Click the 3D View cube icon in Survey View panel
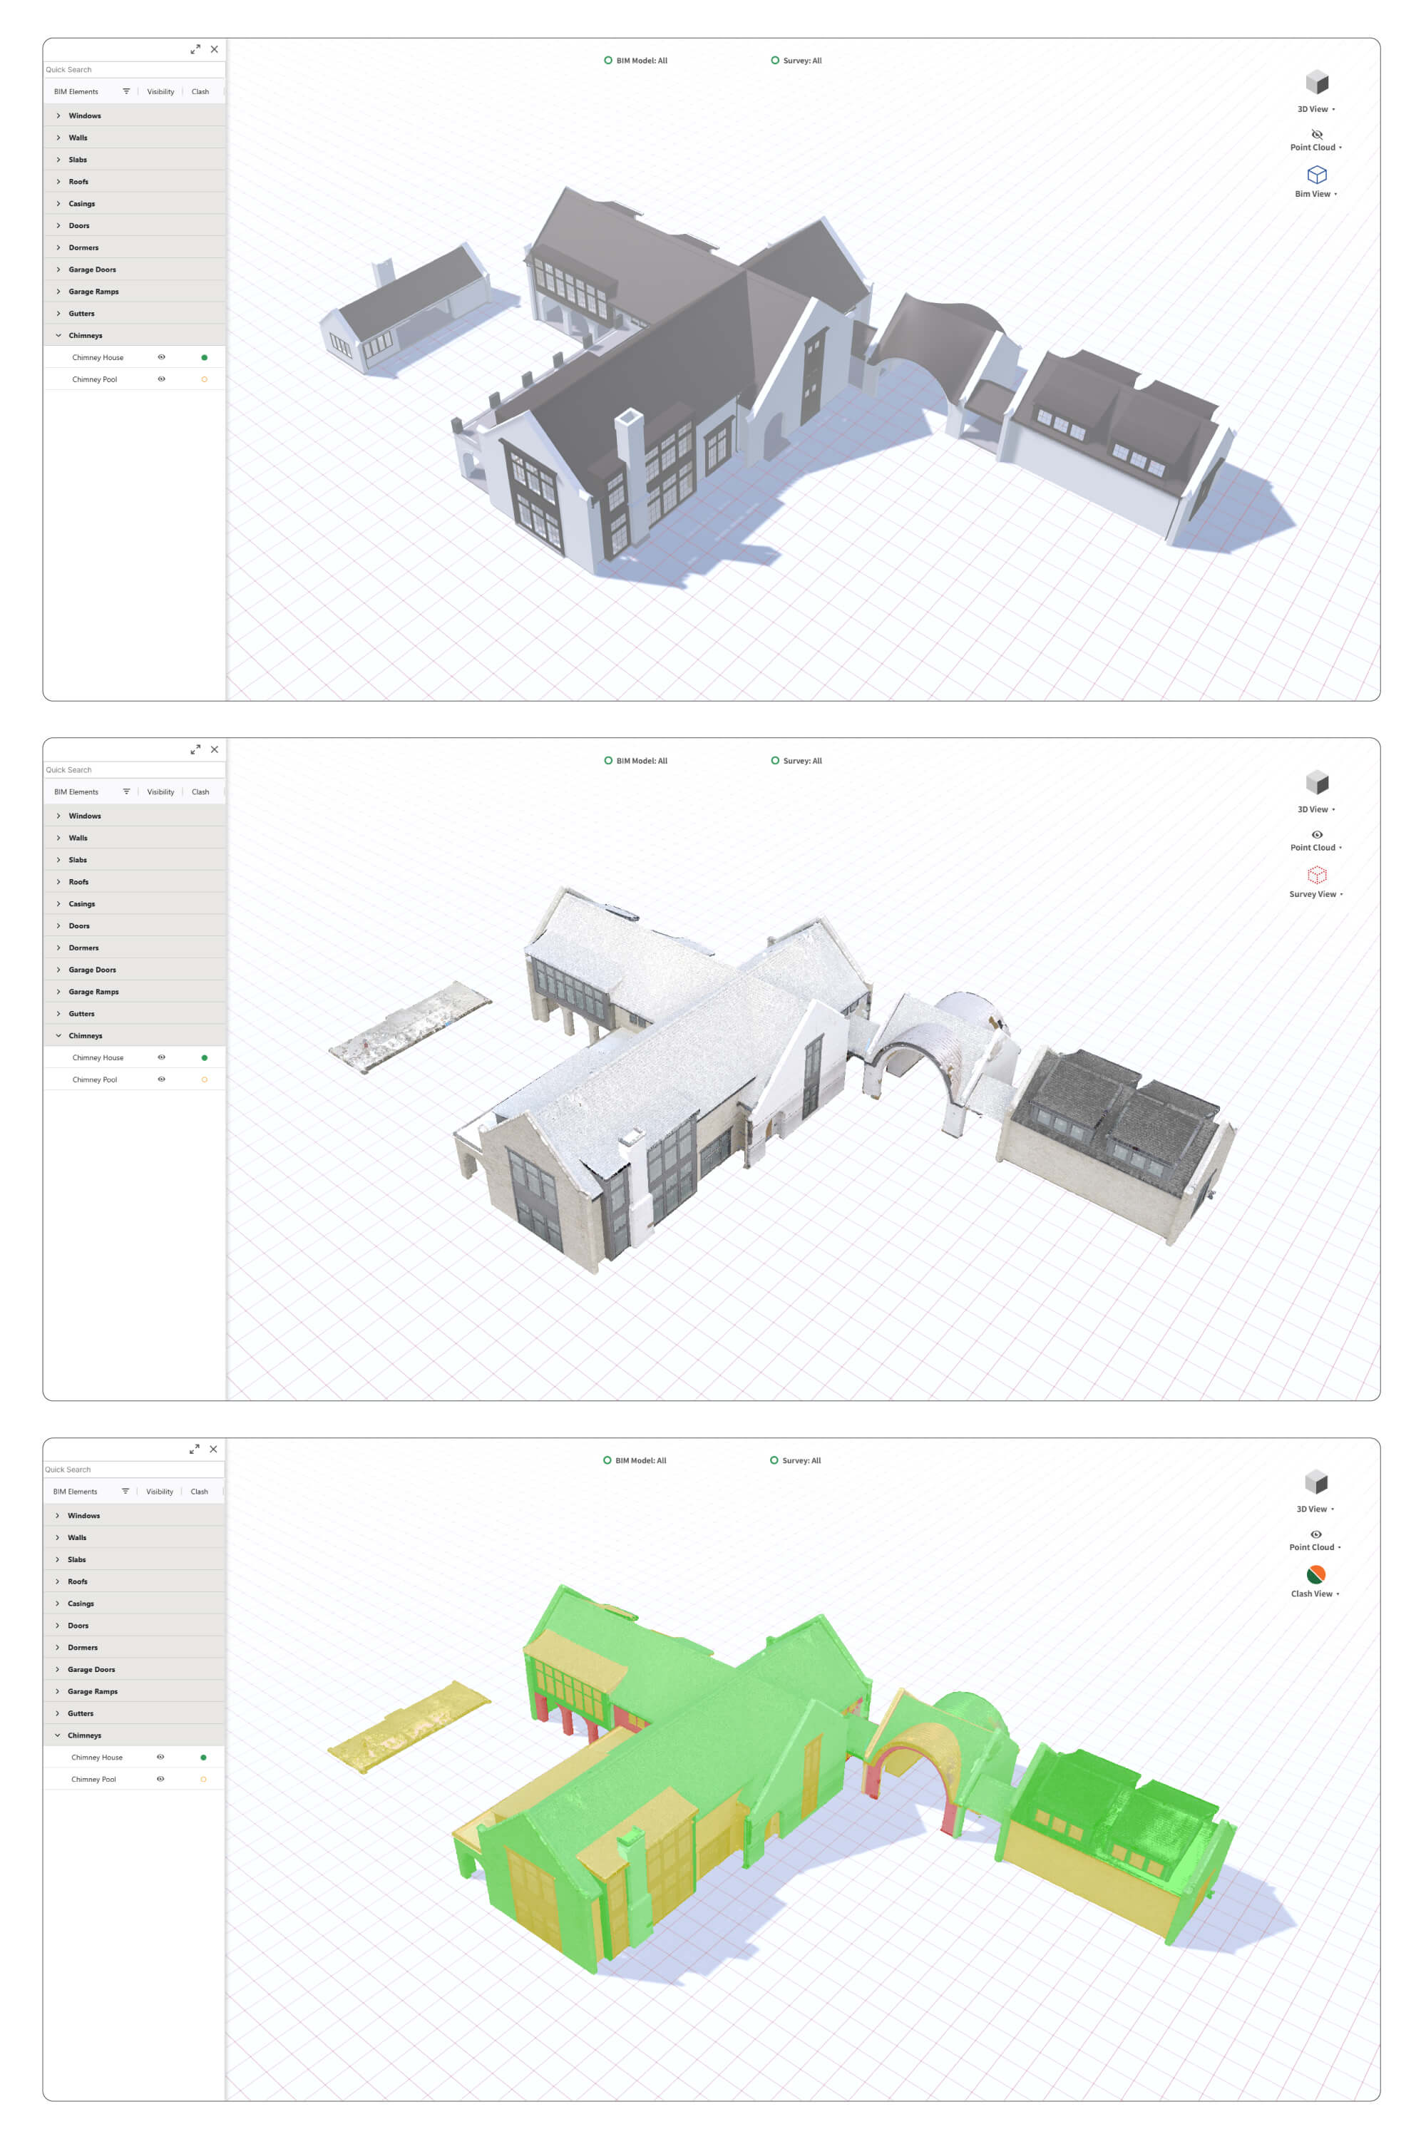This screenshot has width=1426, height=2139. [x=1317, y=783]
